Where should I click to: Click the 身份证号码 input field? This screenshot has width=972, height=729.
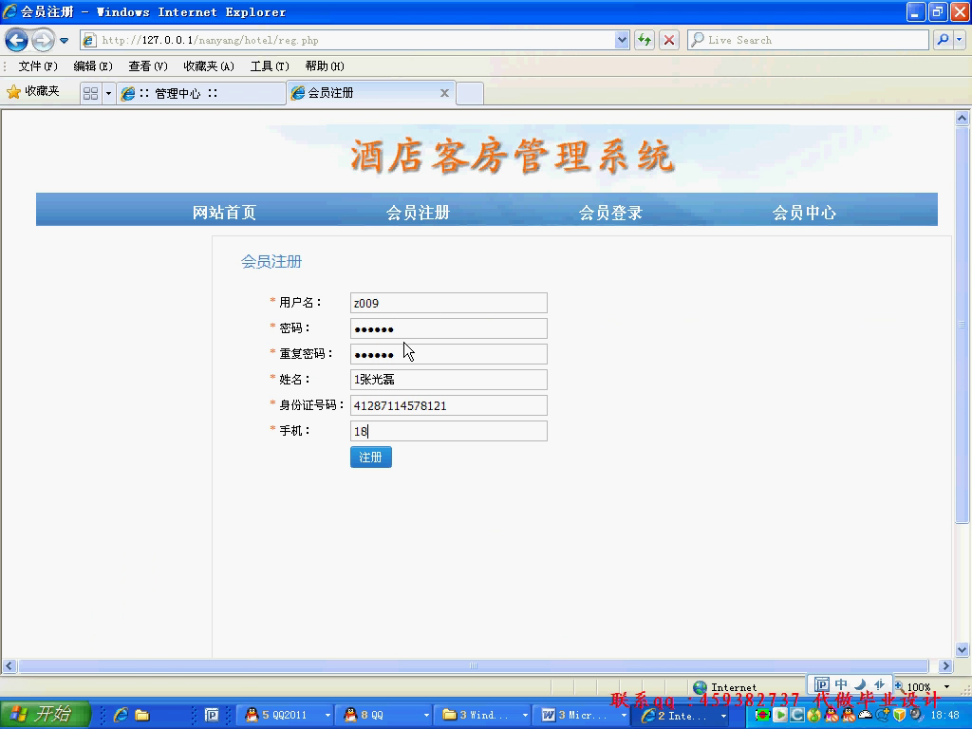(448, 405)
